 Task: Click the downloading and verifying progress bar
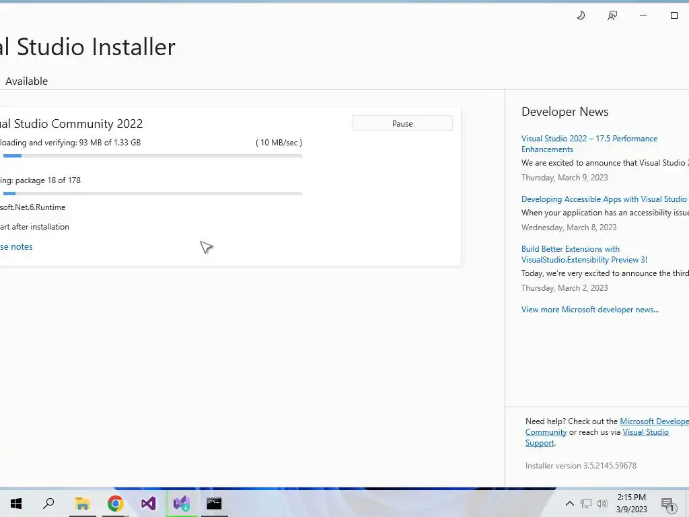coord(153,156)
